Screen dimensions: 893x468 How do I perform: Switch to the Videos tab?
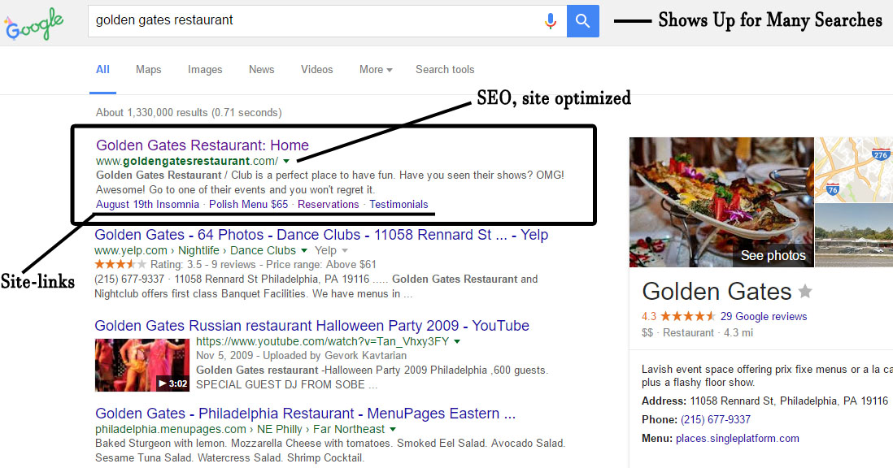316,69
